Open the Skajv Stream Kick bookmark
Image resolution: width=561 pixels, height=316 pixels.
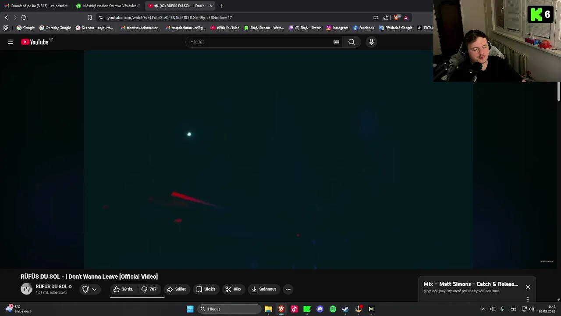click(264, 28)
